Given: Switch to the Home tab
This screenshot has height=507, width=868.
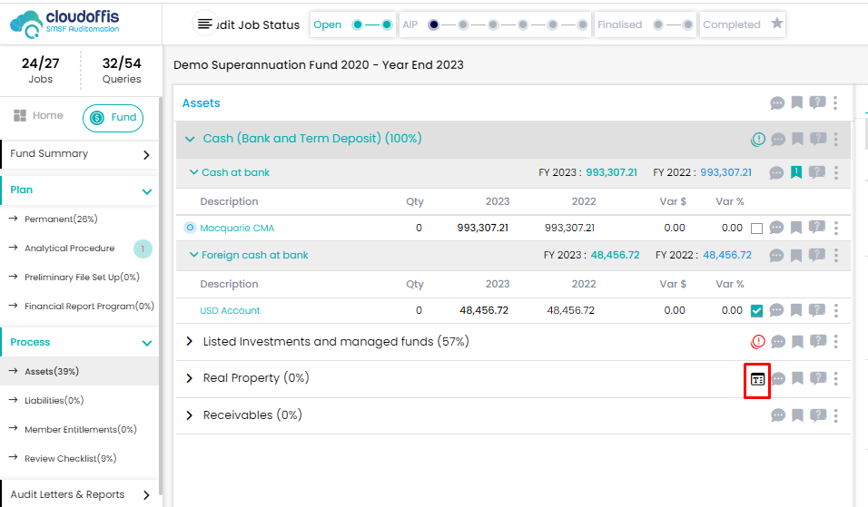Looking at the screenshot, I should coord(39,116).
